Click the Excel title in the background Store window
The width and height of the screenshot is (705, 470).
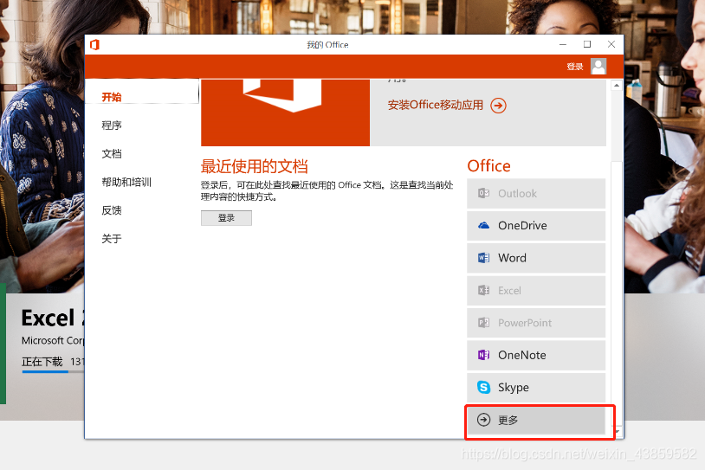pyautogui.click(x=53, y=318)
